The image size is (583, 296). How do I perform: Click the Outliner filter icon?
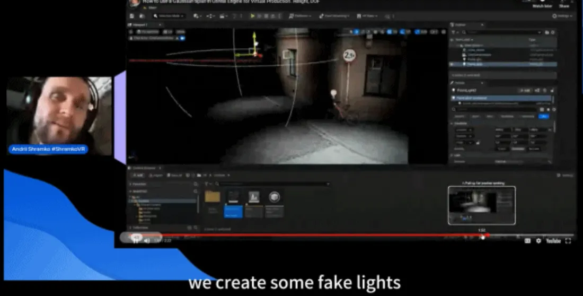tap(454, 32)
